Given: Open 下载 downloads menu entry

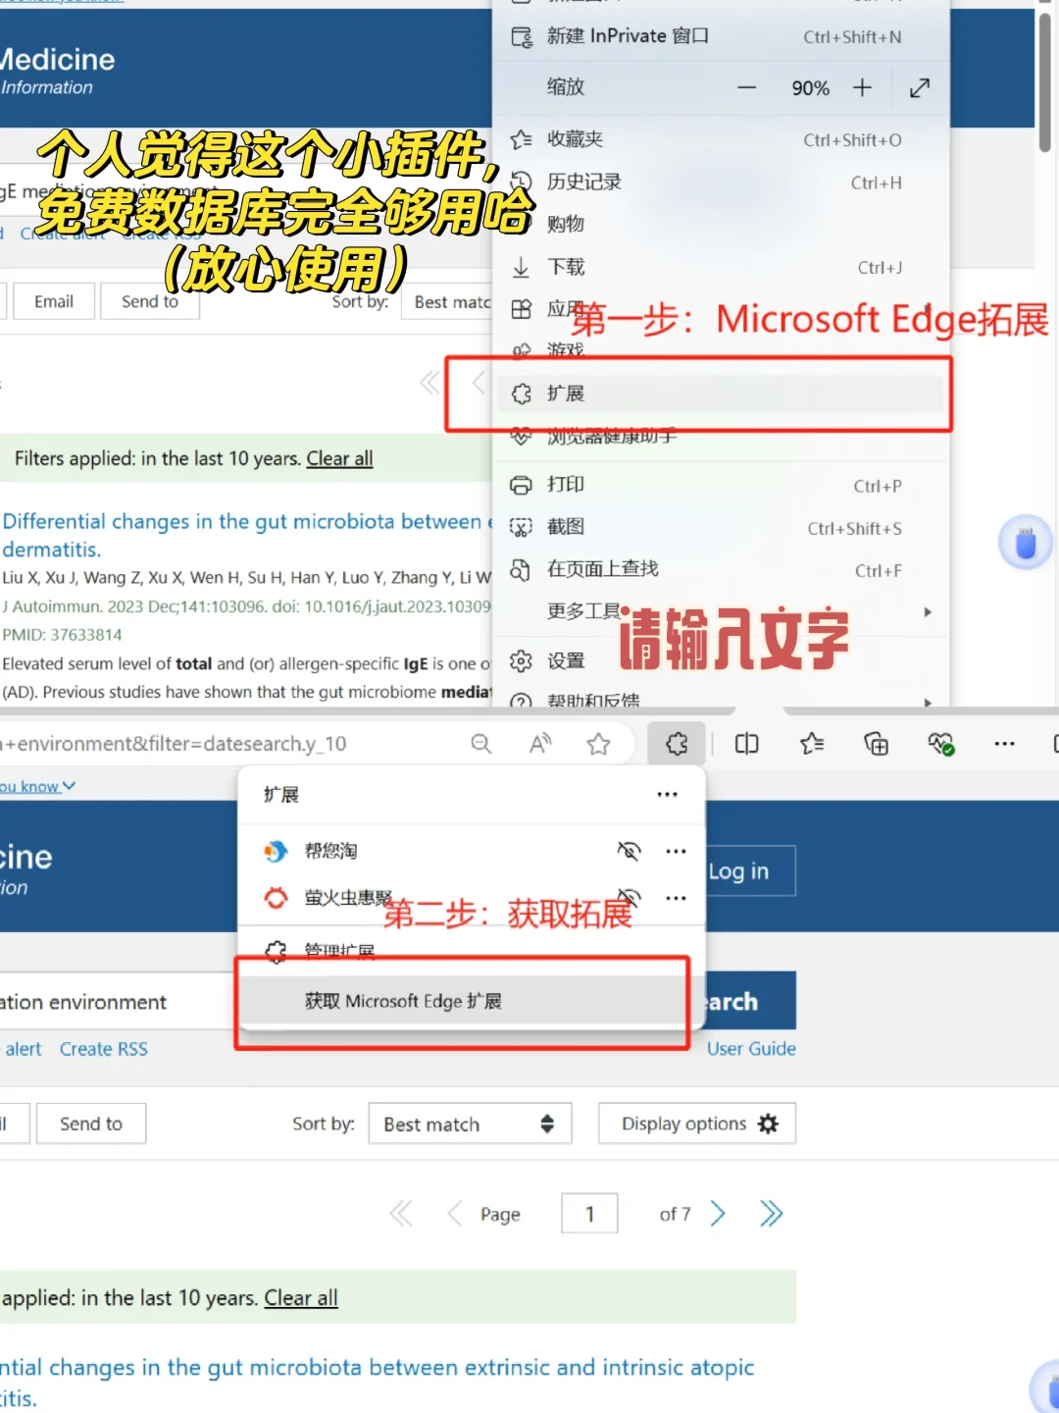Looking at the screenshot, I should (721, 267).
